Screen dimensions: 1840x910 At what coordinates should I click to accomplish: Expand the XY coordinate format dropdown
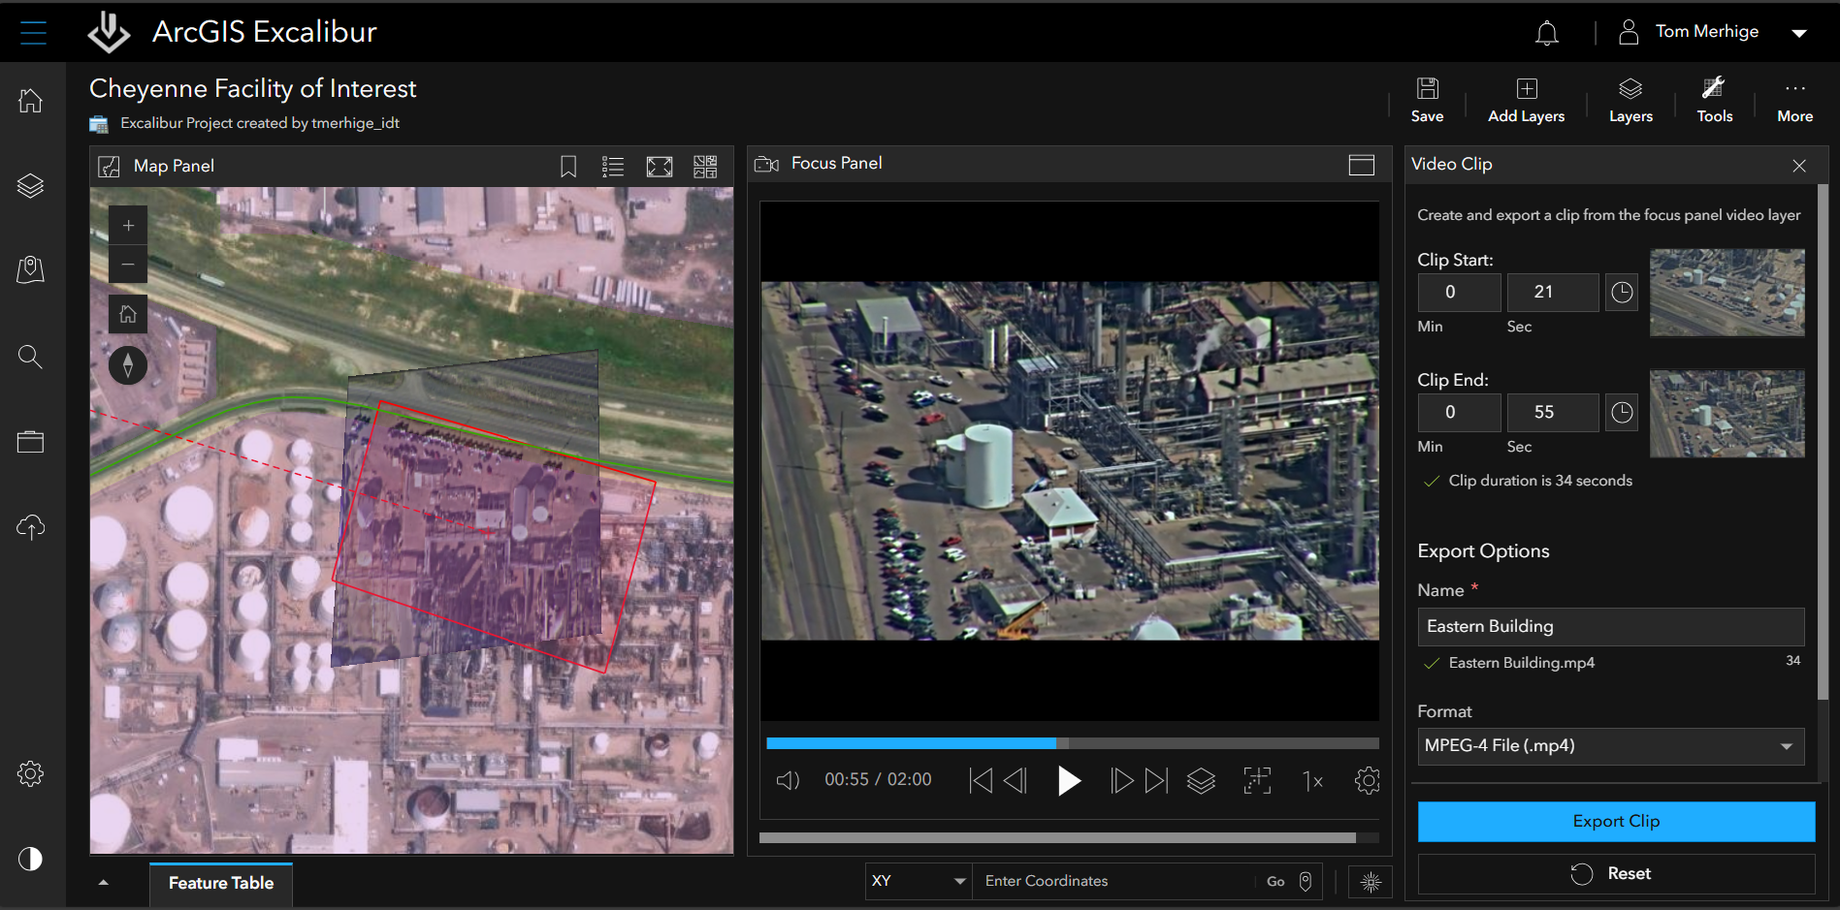coord(918,881)
